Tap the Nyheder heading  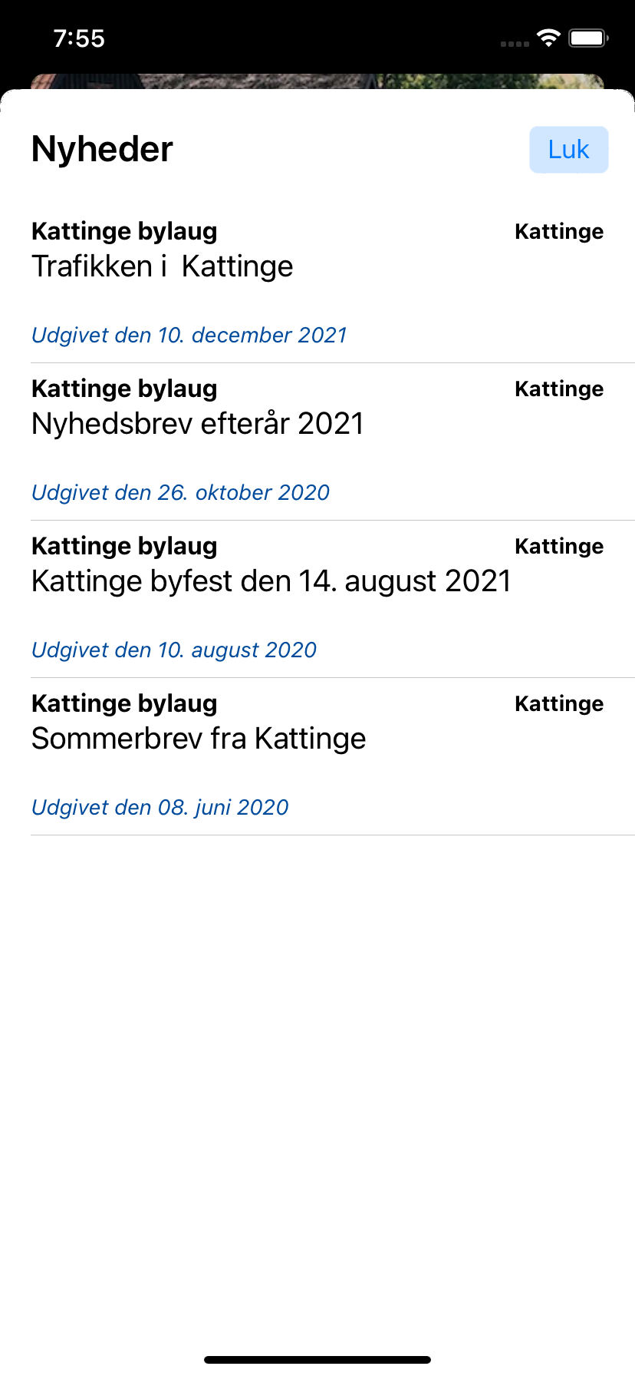pos(102,149)
